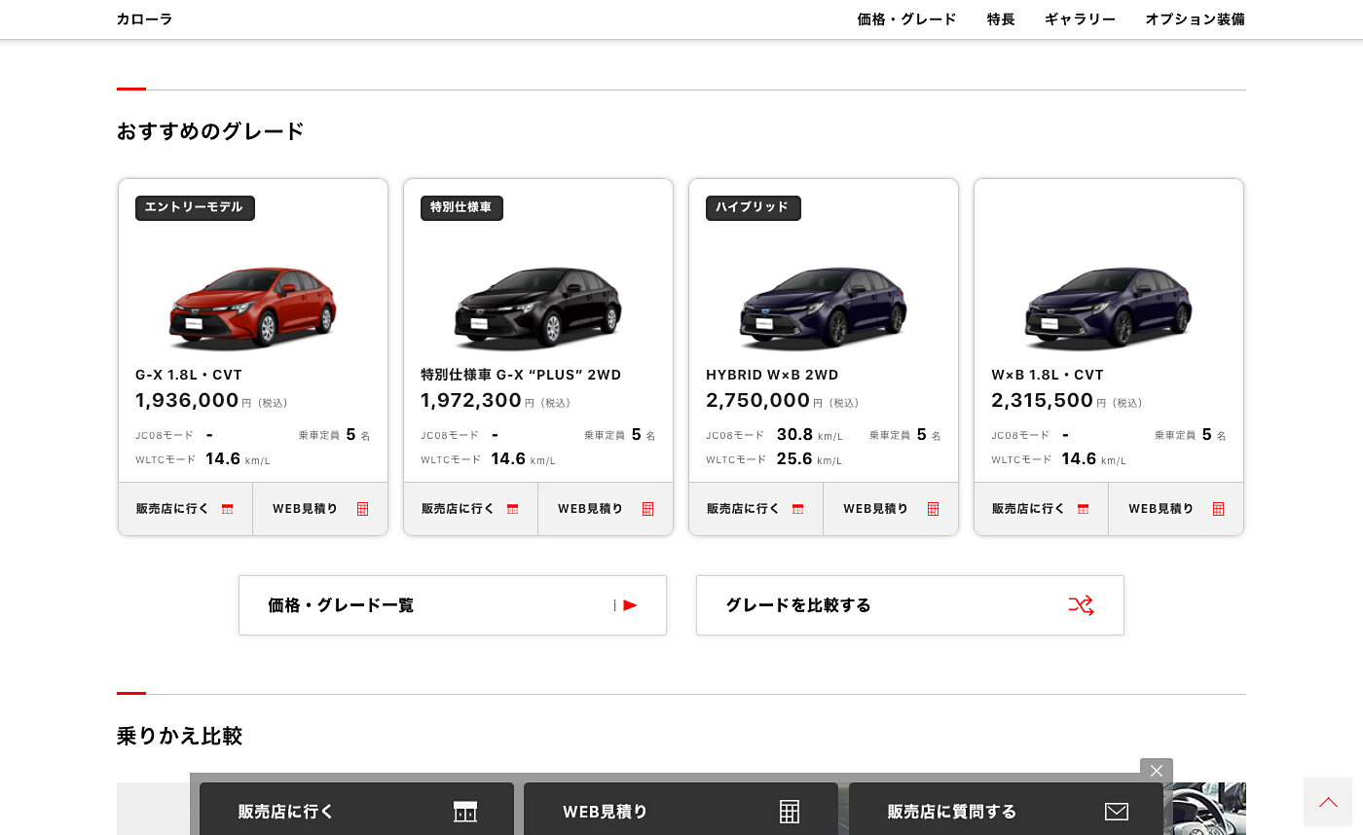
Task: Click price 2,750,000
Action: [757, 400]
